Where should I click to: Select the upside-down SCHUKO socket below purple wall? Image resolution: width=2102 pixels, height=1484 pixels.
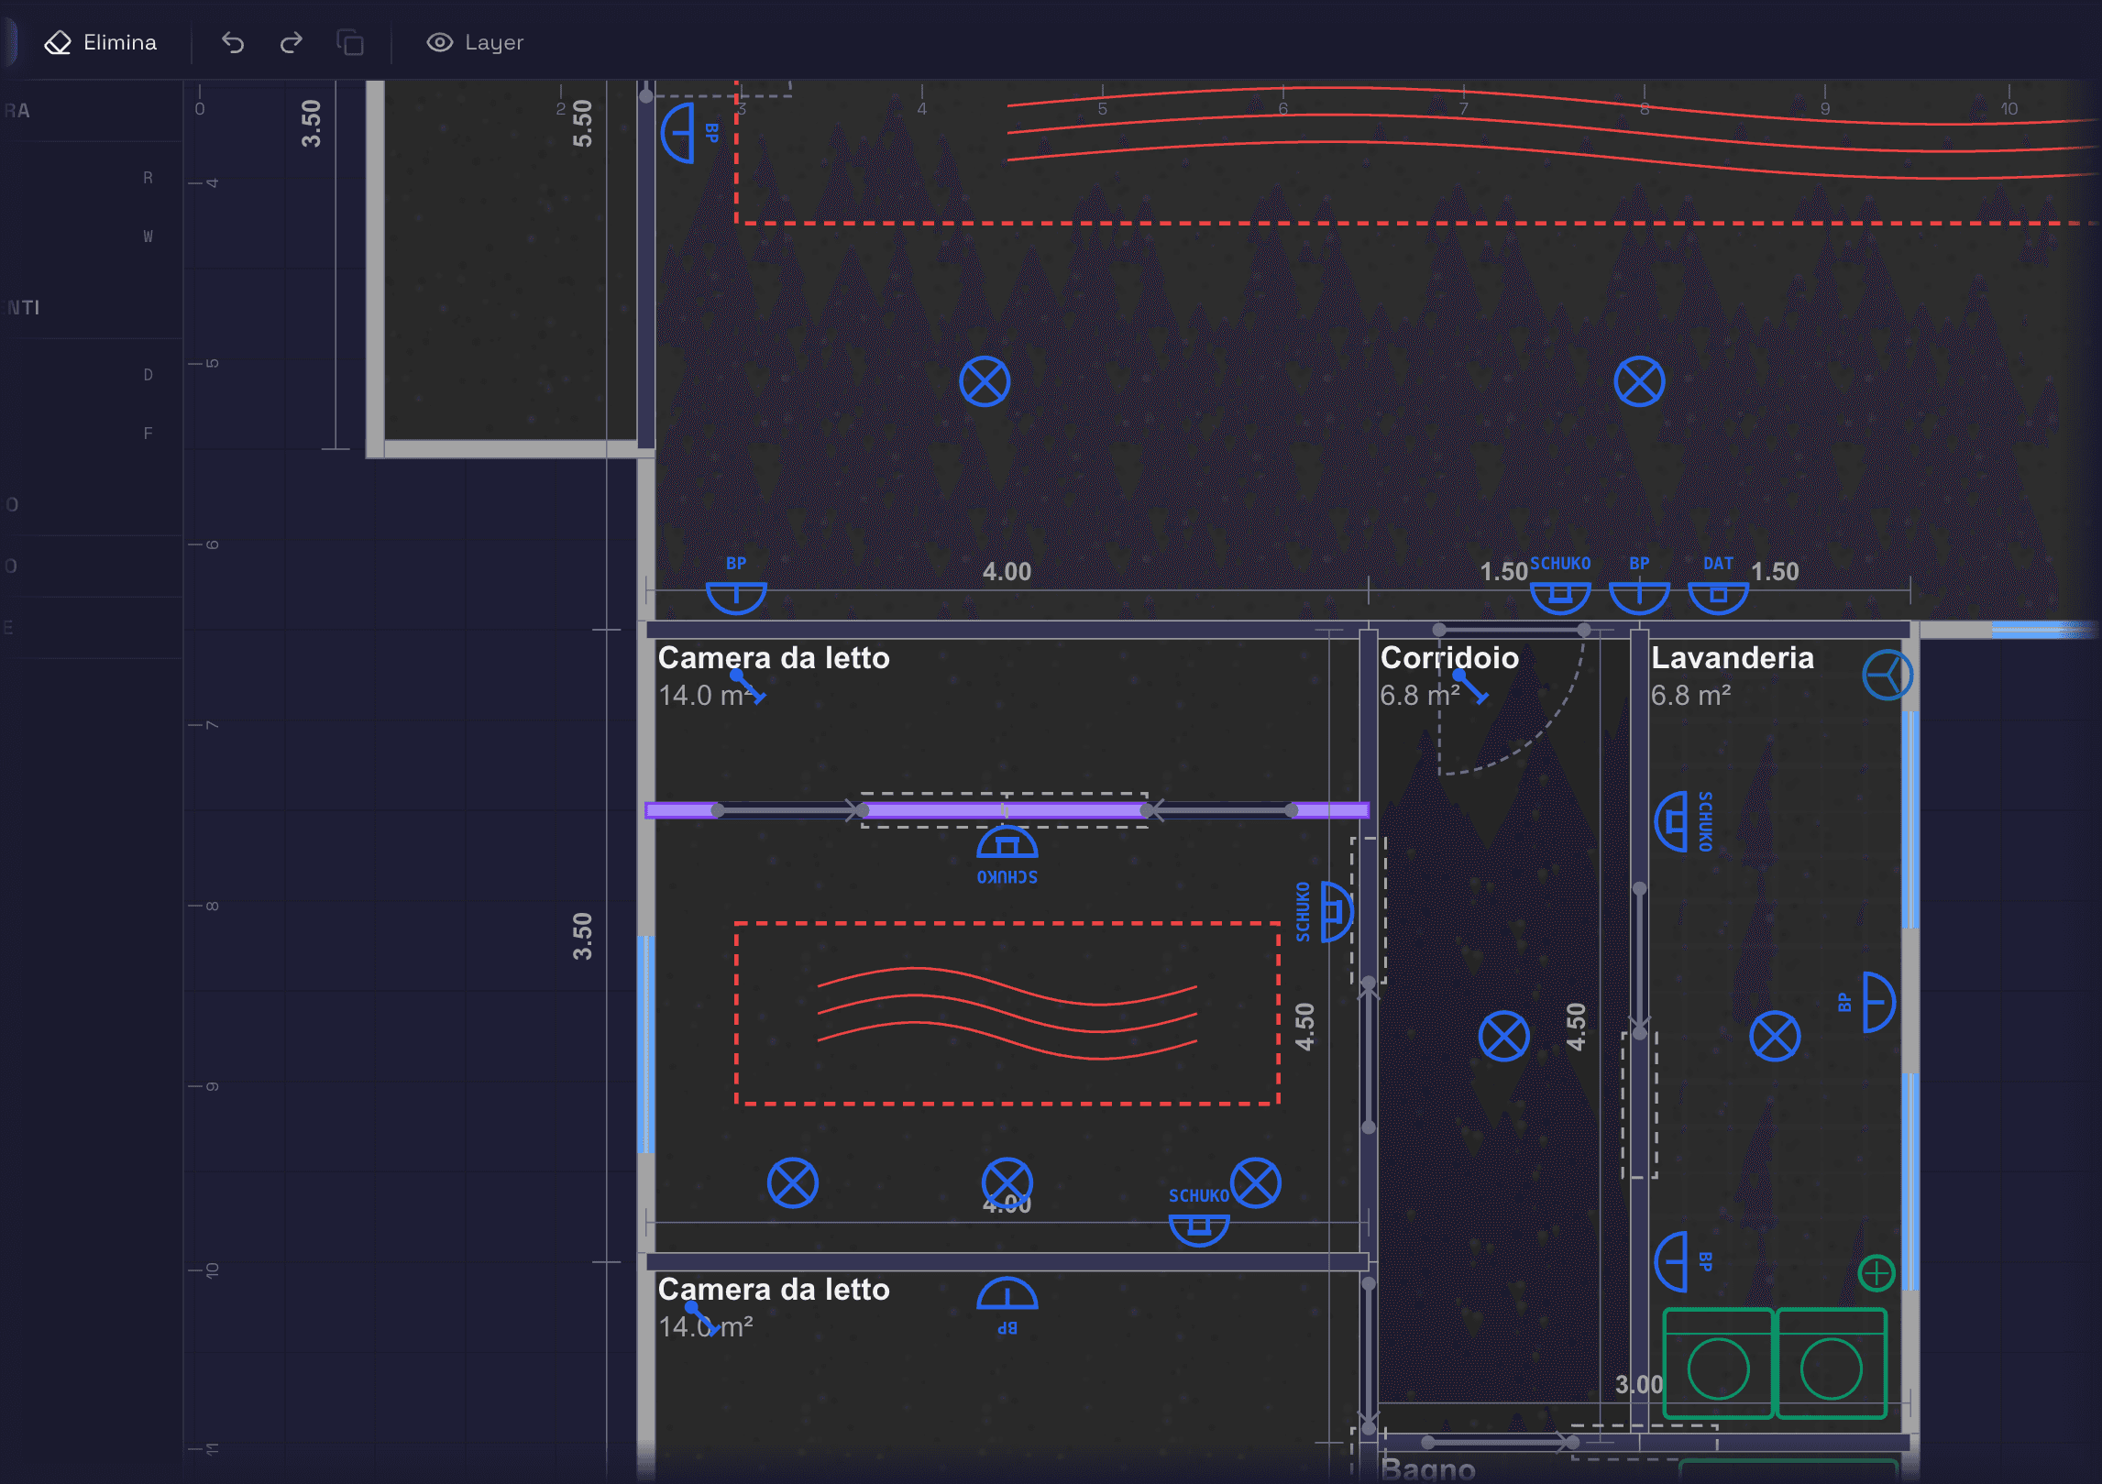coord(1007,844)
